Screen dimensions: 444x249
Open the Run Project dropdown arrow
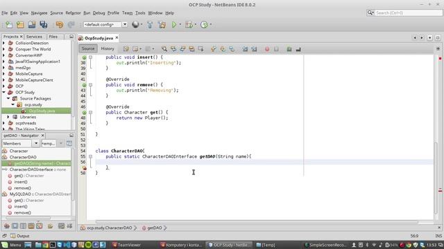coord(180,25)
